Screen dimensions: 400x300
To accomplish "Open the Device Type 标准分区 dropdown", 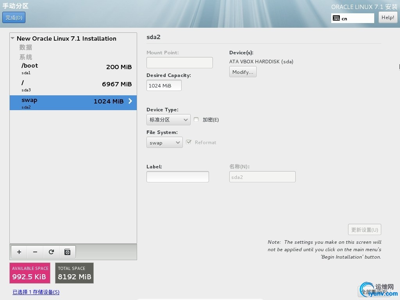I will click(168, 120).
